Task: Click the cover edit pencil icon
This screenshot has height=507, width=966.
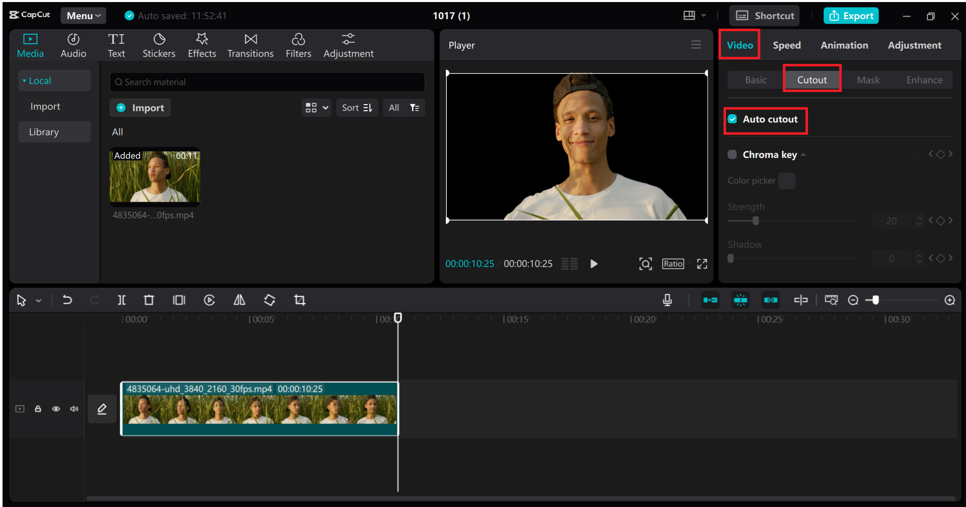Action: (102, 409)
